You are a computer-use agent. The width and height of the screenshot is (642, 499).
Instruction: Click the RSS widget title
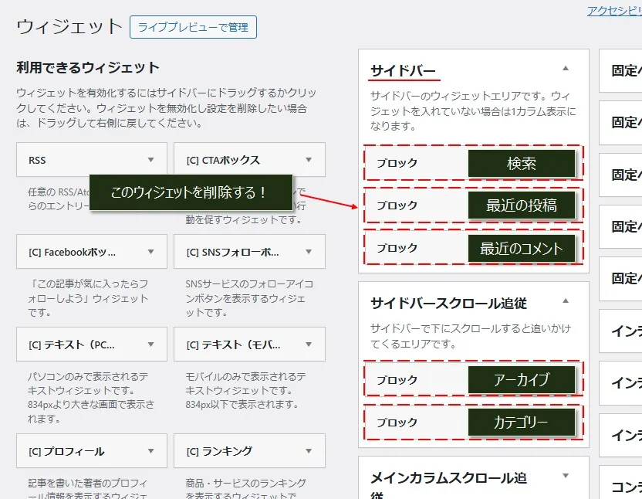[x=37, y=161]
